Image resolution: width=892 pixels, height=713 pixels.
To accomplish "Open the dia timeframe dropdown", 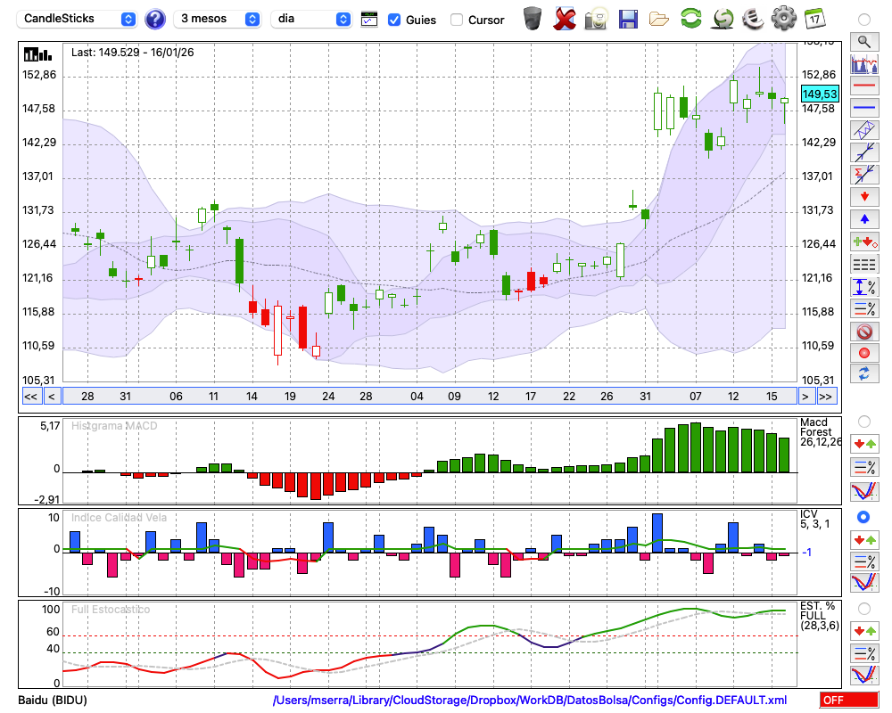I will pyautogui.click(x=311, y=19).
